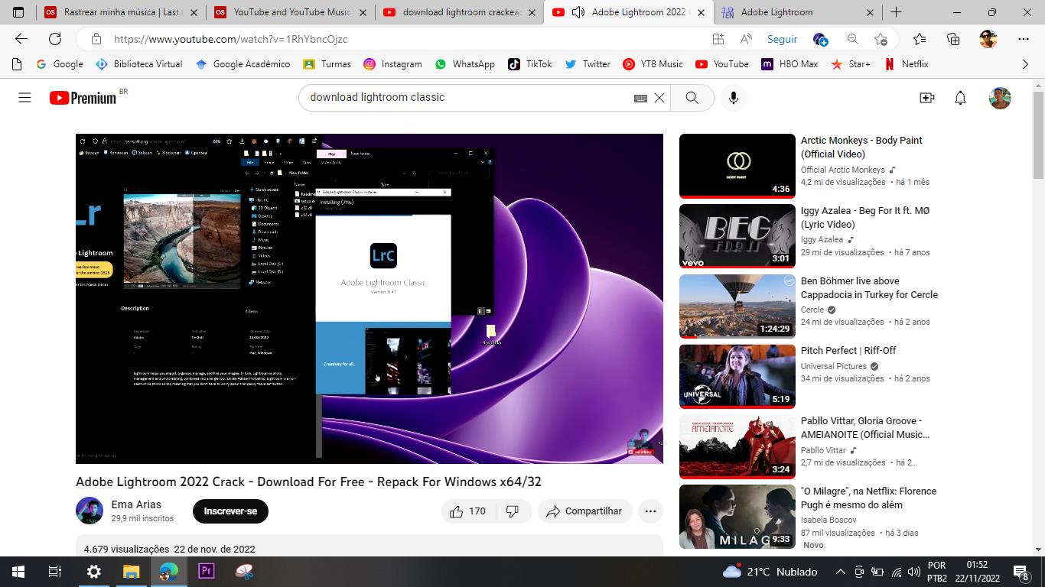The image size is (1045, 587).
Task: Clear the search box text
Action: tap(659, 98)
